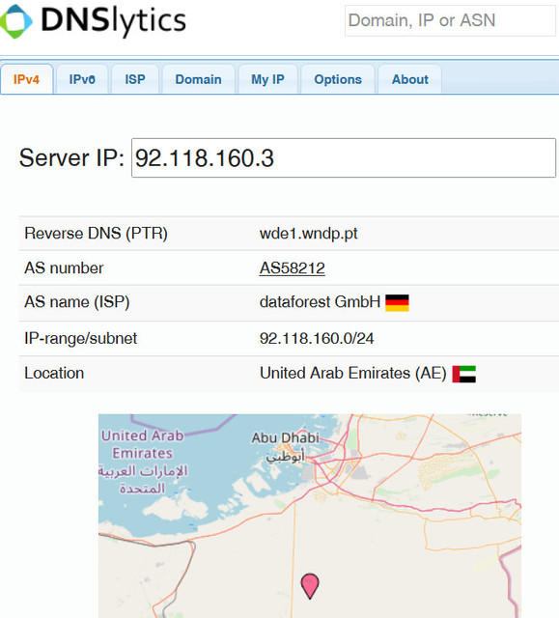Click the IP-range/subnet label
The width and height of the screenshot is (559, 618).
(x=80, y=339)
